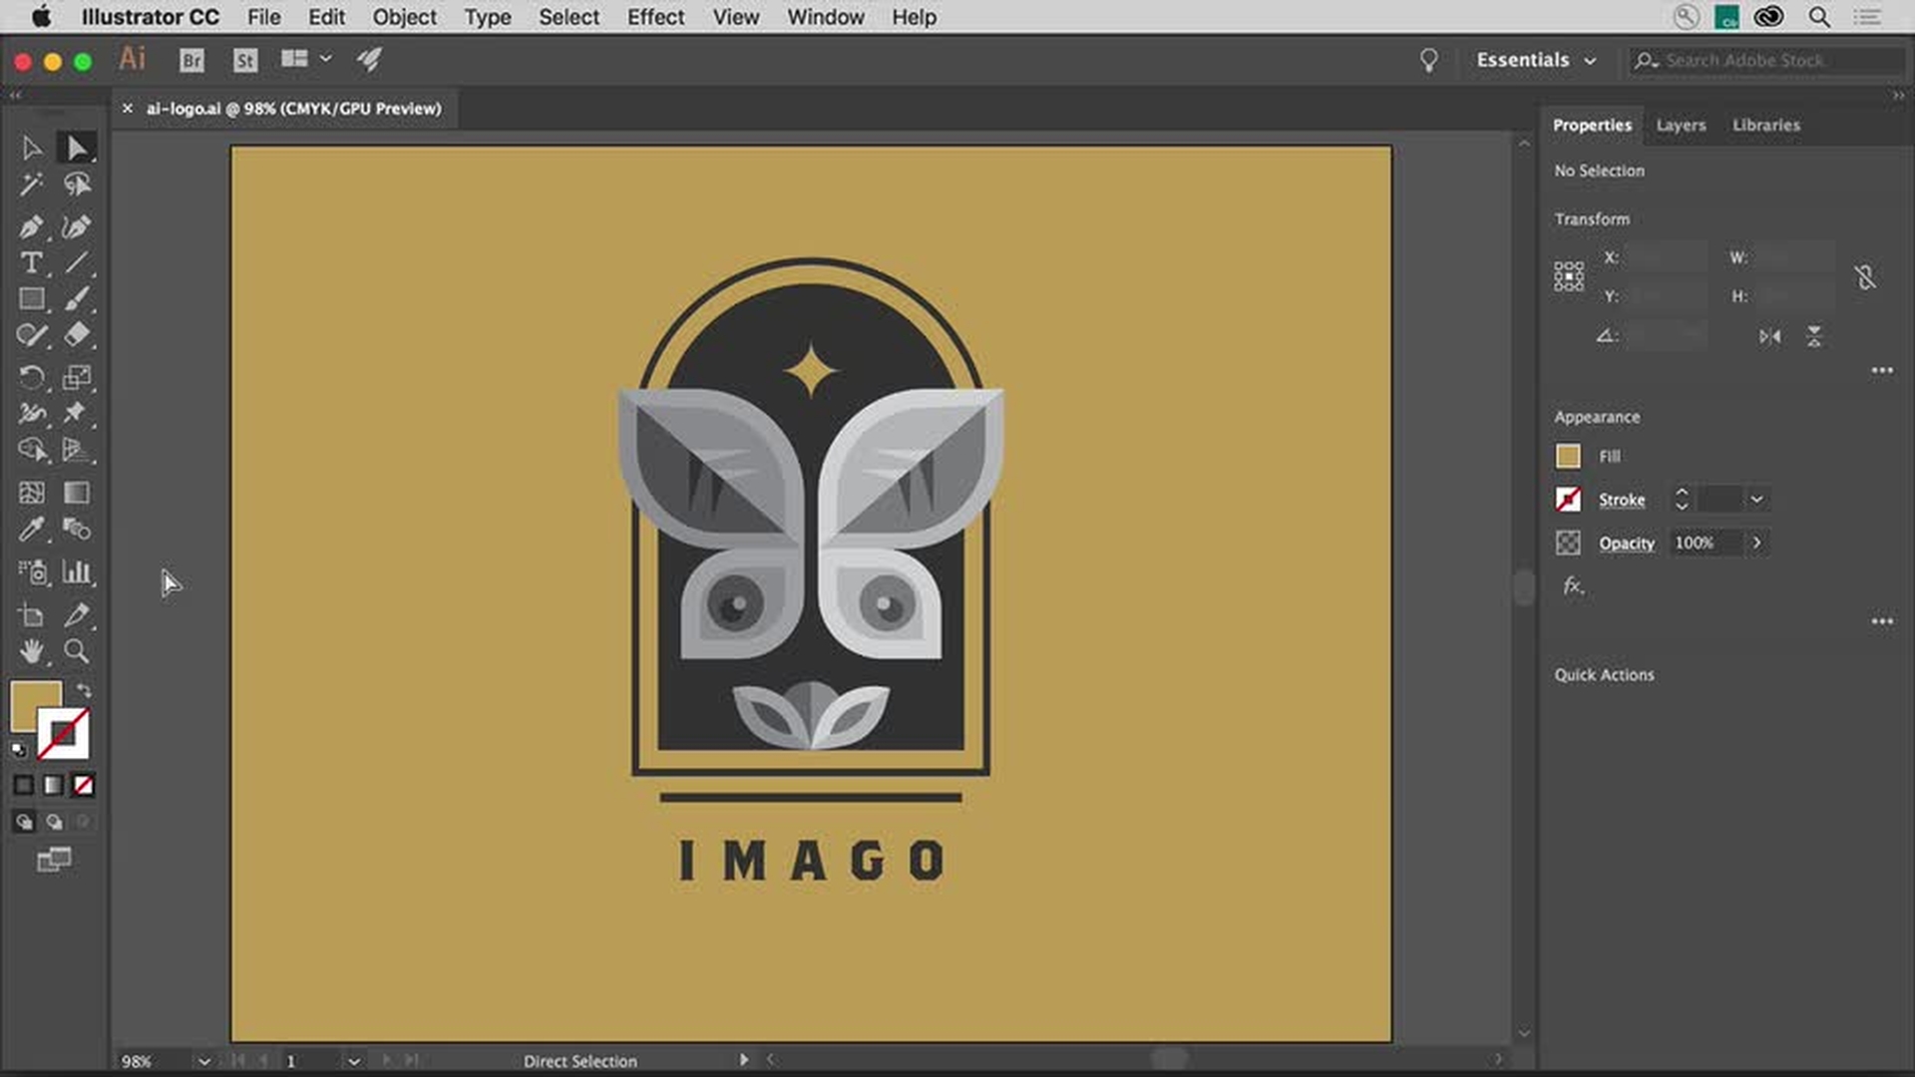The width and height of the screenshot is (1915, 1077).
Task: Swap the fill and stroke colors
Action: pos(84,689)
